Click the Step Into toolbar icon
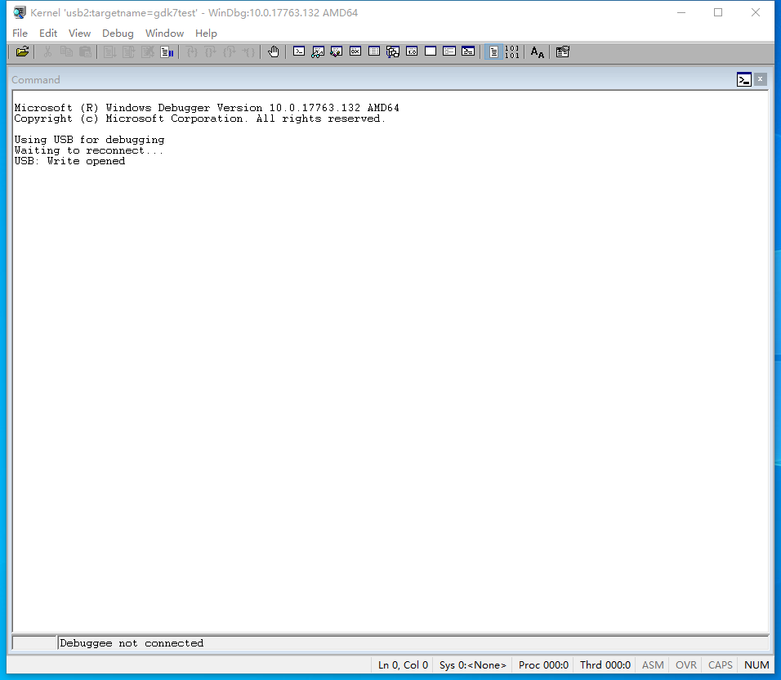Viewport: 781px width, 680px height. pyautogui.click(x=192, y=51)
